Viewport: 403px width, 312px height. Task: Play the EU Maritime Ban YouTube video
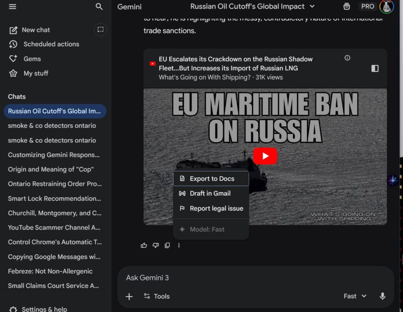click(265, 156)
